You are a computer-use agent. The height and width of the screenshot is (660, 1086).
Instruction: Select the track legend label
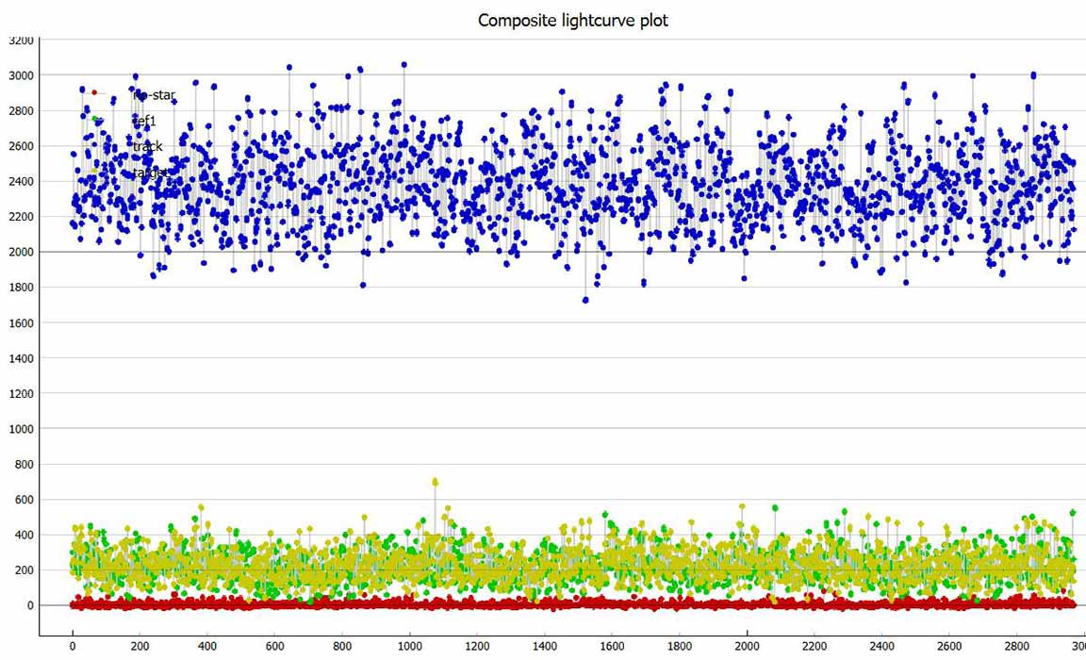148,146
